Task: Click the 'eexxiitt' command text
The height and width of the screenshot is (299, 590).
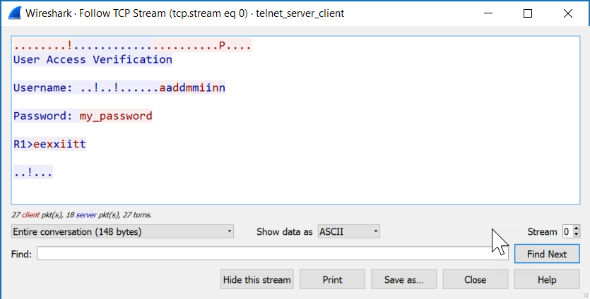Action: (60, 145)
